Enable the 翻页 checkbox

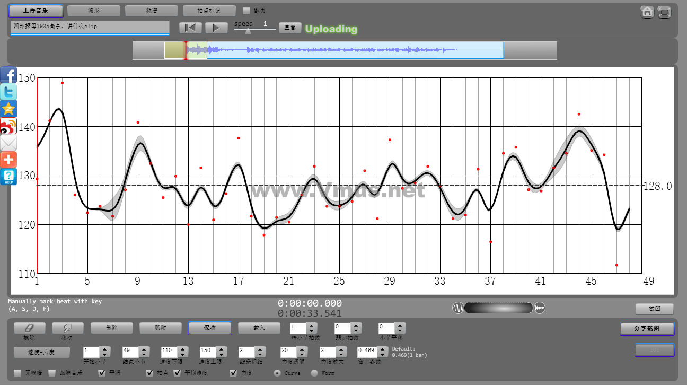[x=246, y=11]
